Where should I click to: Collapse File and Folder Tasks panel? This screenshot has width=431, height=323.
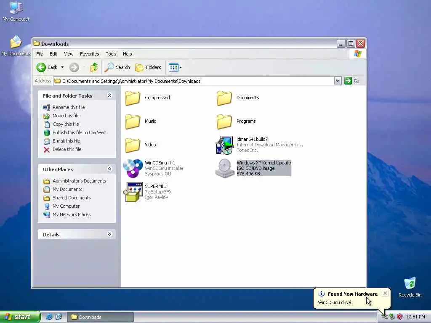tap(109, 95)
